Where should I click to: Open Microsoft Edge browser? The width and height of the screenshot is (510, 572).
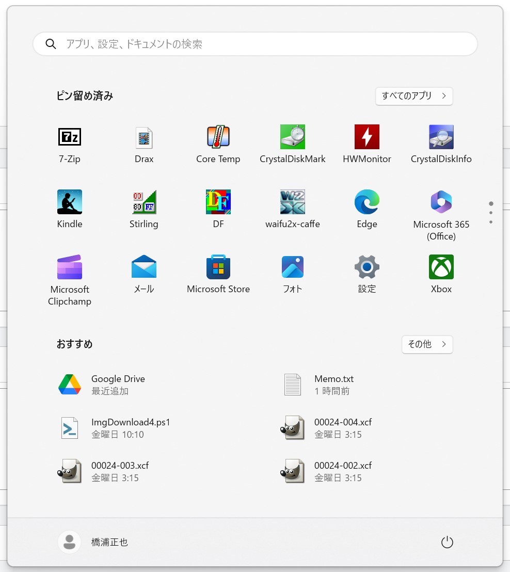pos(367,210)
